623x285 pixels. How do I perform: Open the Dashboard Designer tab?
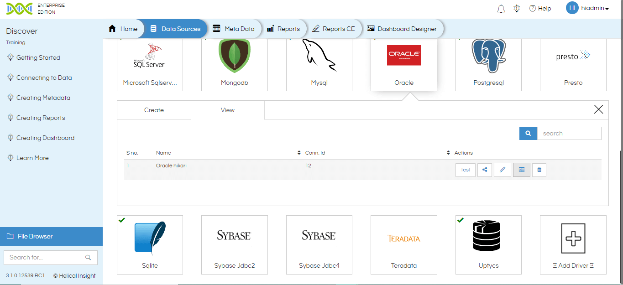402,29
